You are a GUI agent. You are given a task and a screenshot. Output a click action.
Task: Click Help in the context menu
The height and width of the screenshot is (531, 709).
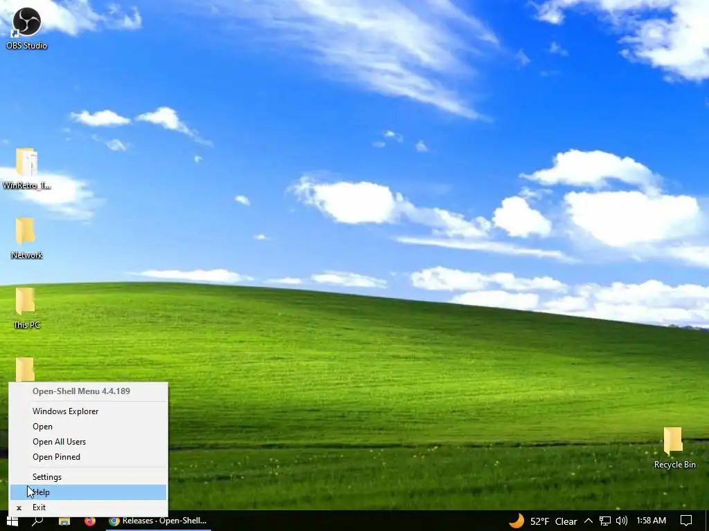pos(89,492)
